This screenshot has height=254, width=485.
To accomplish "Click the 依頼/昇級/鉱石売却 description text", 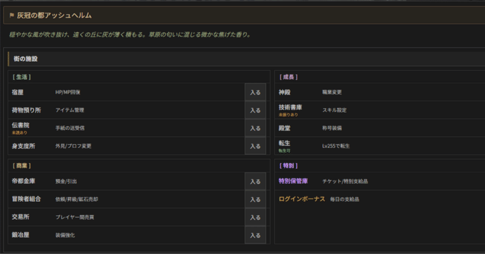I will click(x=77, y=199).
